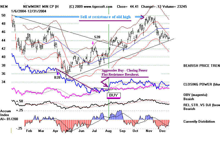Click the BUY signal box
This screenshot has height=165, width=220.
(x=114, y=95)
